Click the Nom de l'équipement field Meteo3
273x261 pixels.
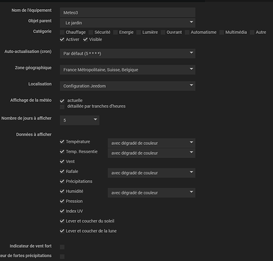[x=127, y=12]
